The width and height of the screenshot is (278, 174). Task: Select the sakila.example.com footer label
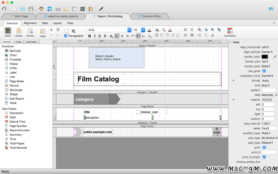[98, 132]
